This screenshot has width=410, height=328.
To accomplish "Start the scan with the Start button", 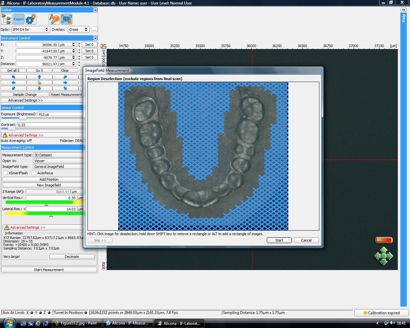I will tap(279, 240).
